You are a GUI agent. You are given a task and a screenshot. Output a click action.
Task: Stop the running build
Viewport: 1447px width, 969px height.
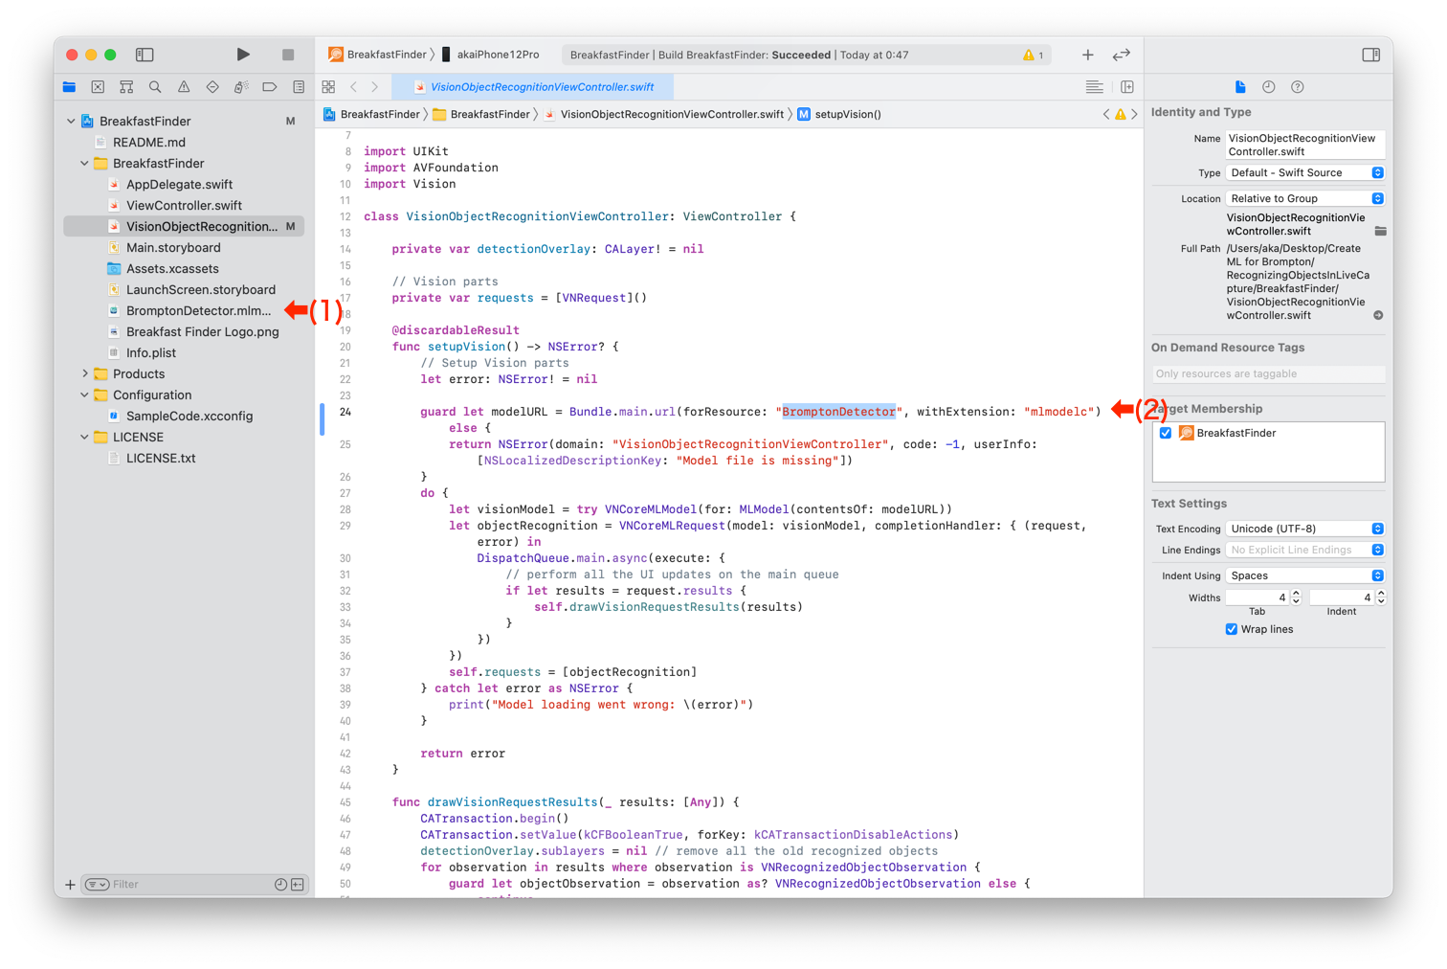pyautogui.click(x=288, y=55)
